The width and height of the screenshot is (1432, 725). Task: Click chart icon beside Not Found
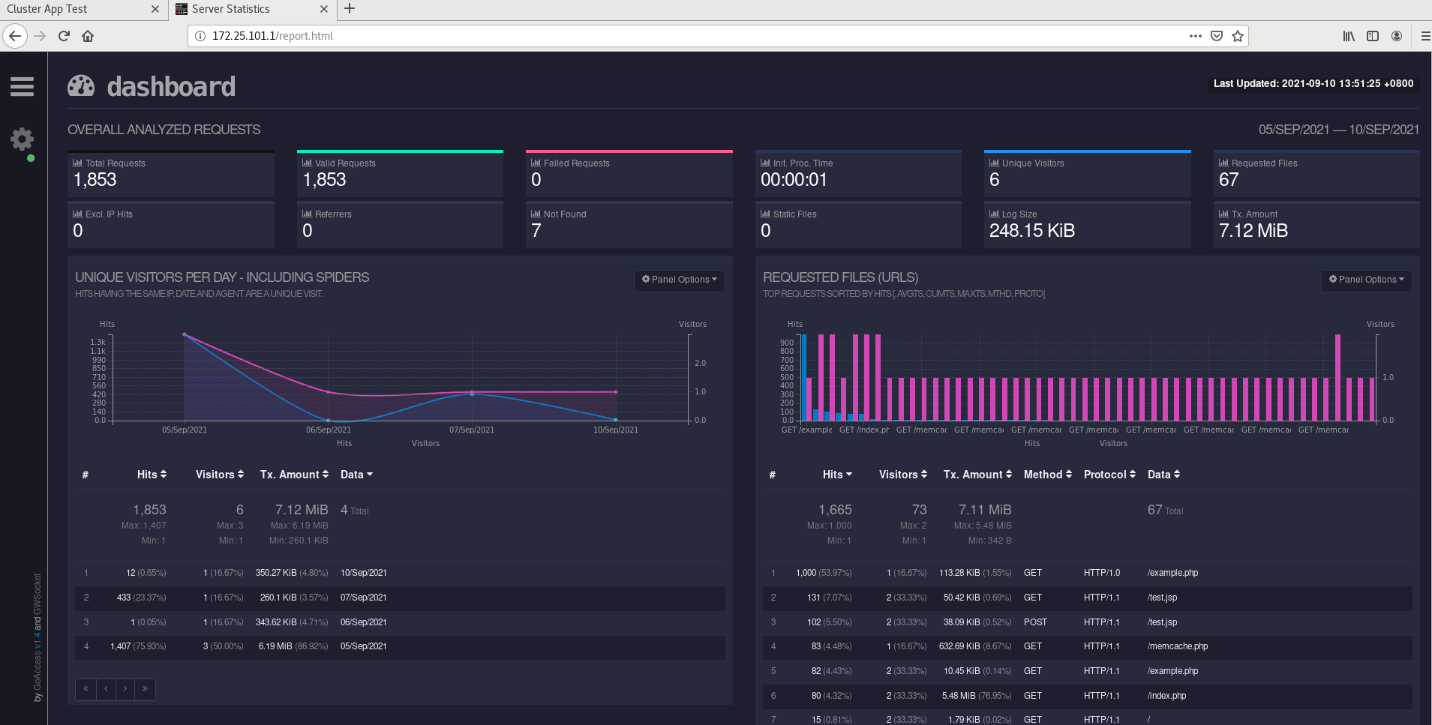tap(536, 214)
